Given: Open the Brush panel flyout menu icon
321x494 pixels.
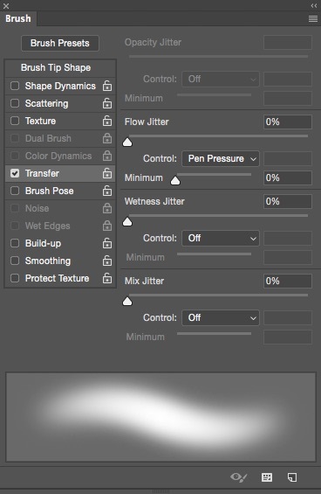Looking at the screenshot, I should point(313,19).
